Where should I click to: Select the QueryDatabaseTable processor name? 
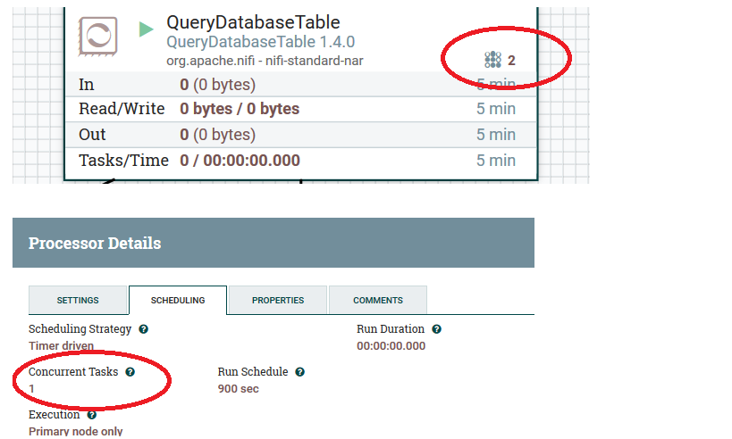click(254, 22)
